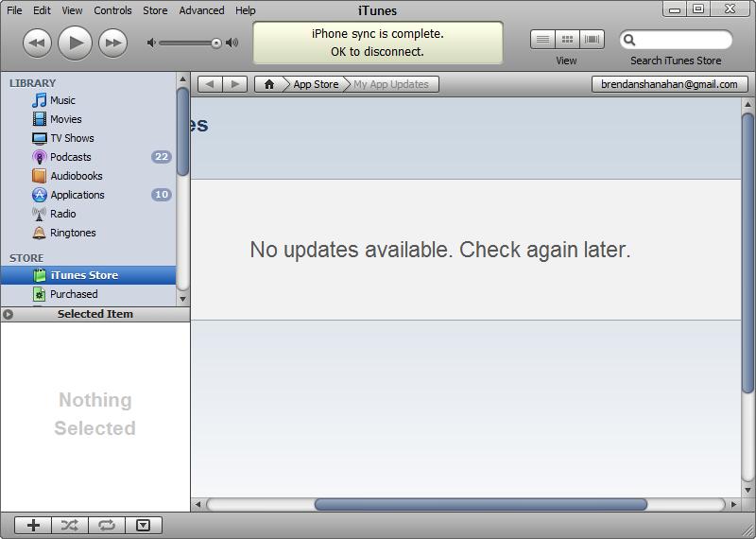Open the Music library

pos(88,100)
